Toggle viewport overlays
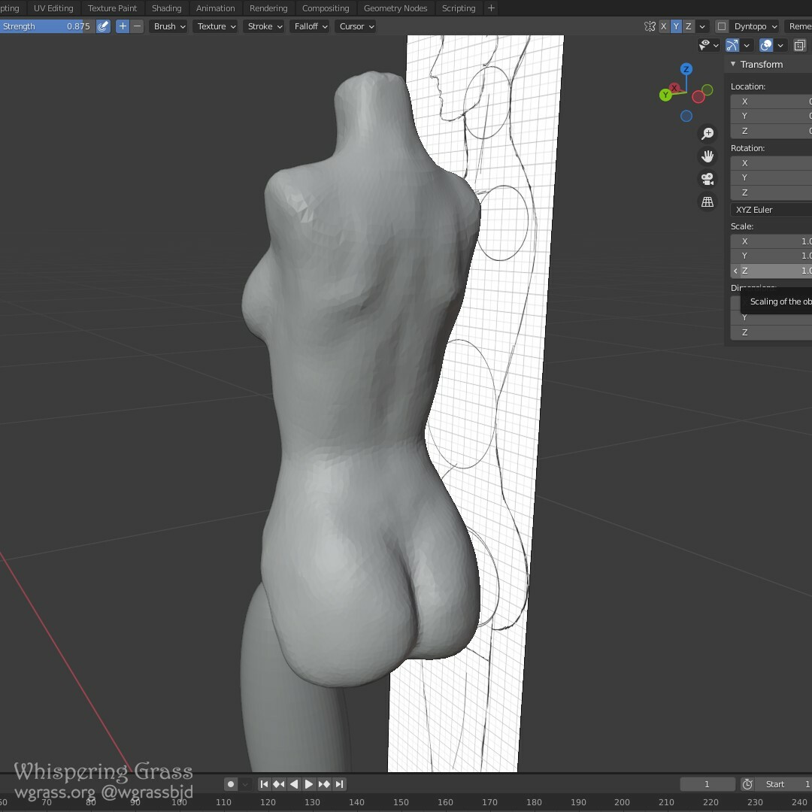Image resolution: width=812 pixels, height=812 pixels. click(766, 46)
